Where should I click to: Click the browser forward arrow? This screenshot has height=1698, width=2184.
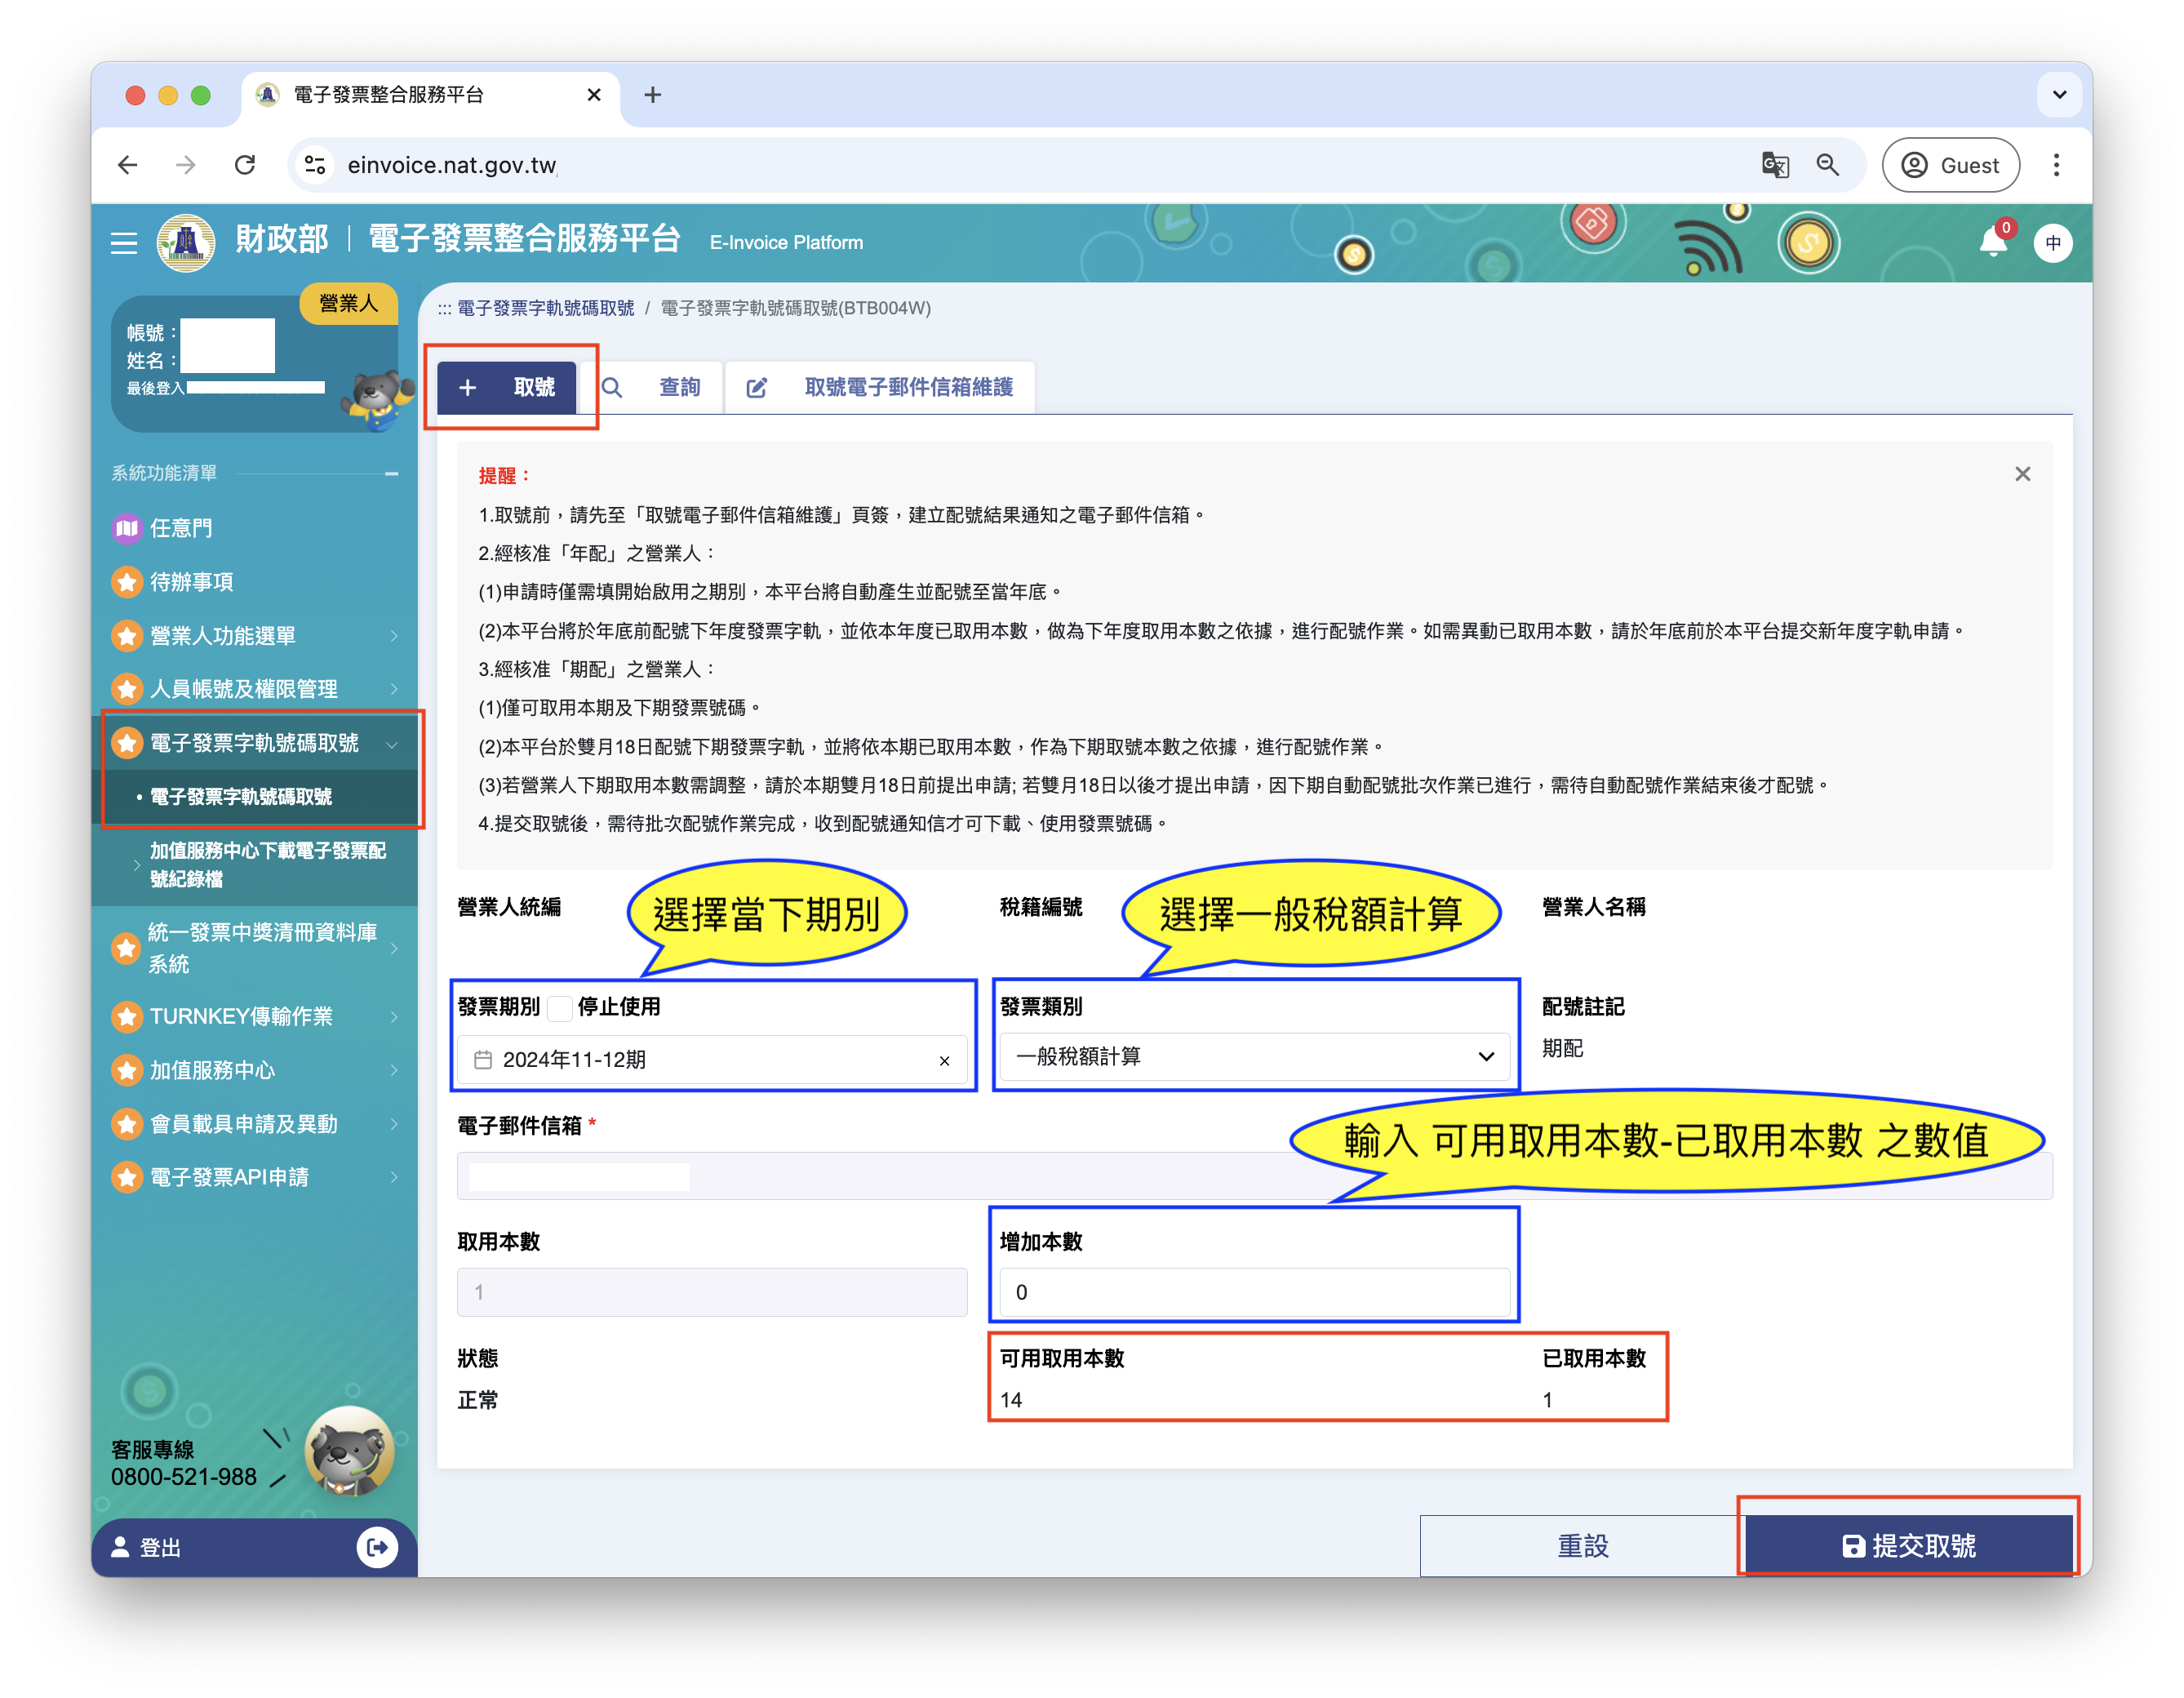(x=186, y=165)
